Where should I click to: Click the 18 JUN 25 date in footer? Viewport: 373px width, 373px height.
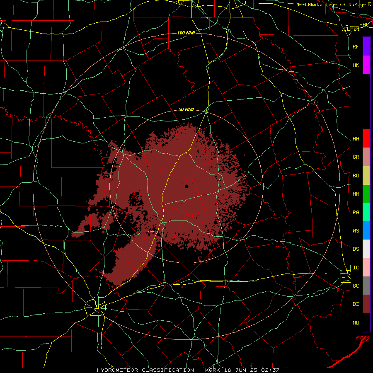coord(241,370)
